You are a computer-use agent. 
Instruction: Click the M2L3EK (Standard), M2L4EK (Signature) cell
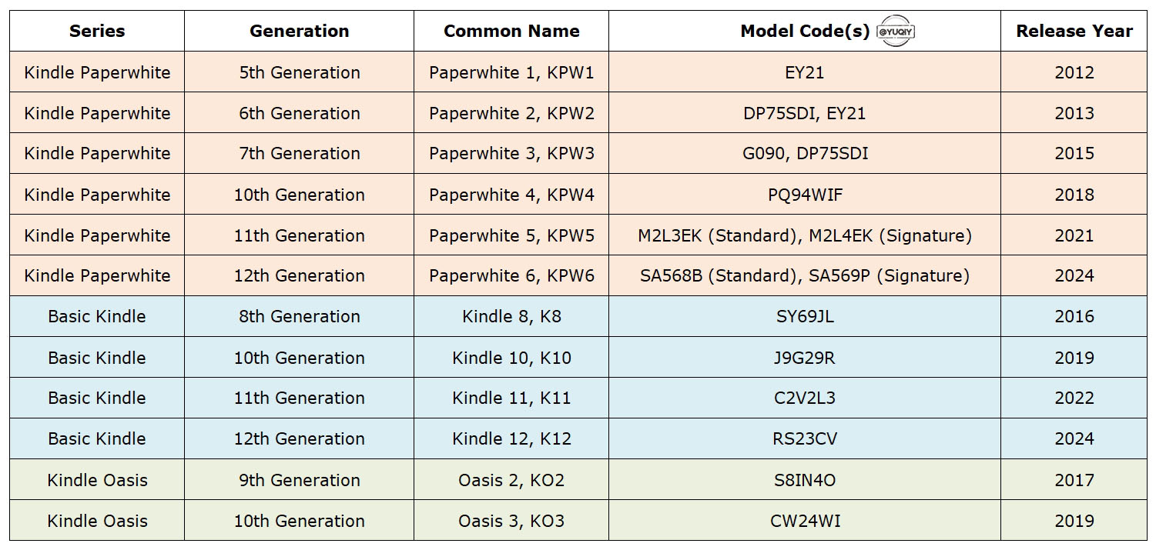805,235
